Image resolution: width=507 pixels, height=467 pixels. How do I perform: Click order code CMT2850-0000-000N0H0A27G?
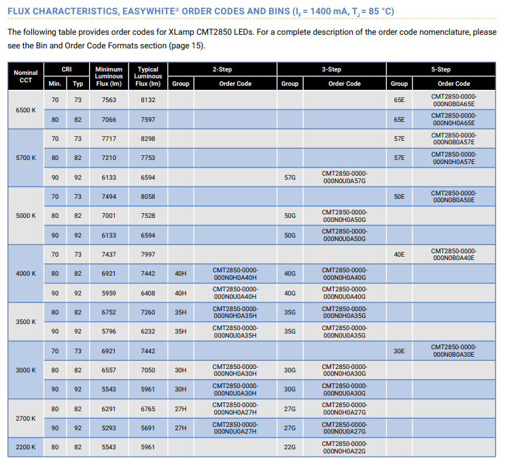[x=345, y=408]
